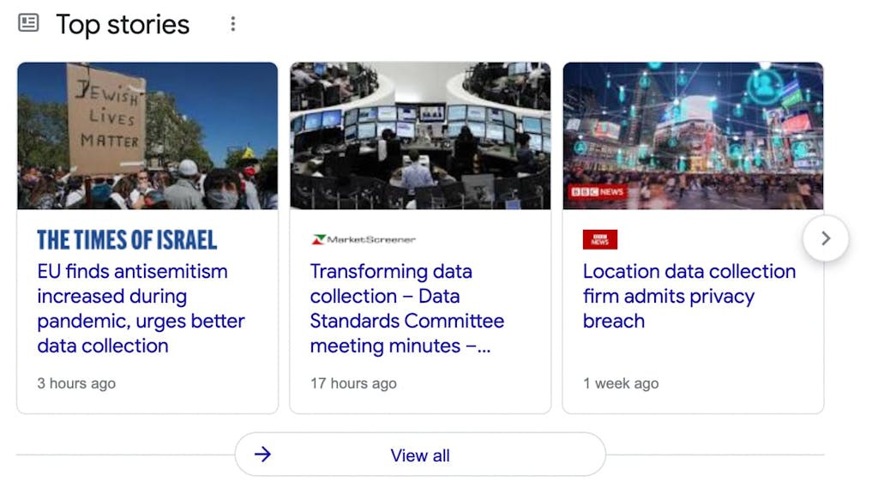878x494 pixels.
Task: Click the BBC News badge on photo
Action: (x=595, y=192)
